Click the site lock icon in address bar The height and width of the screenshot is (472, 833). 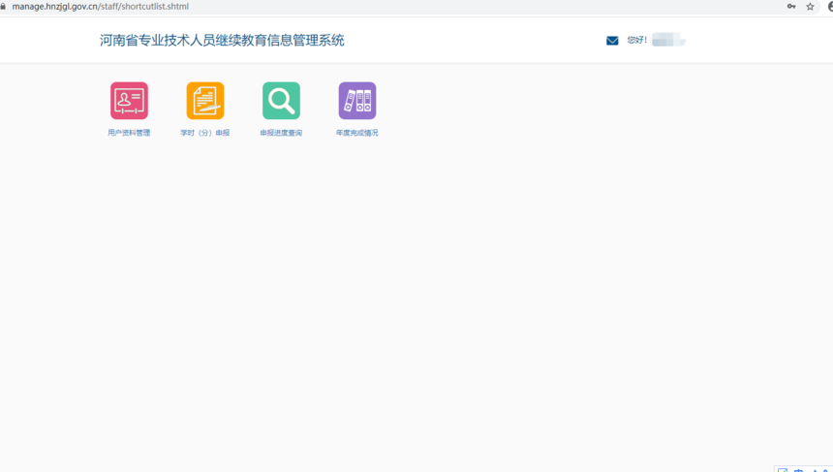tap(3, 7)
